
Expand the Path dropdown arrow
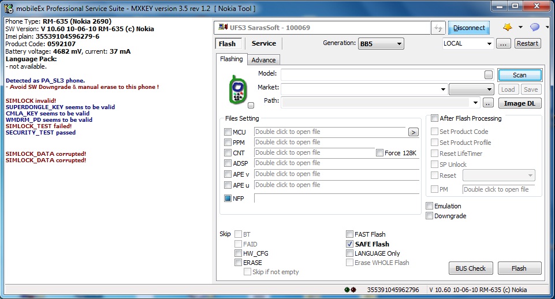(x=475, y=103)
